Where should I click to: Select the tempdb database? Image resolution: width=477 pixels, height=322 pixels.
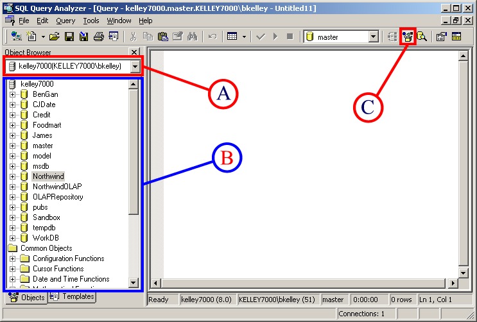[x=44, y=228]
